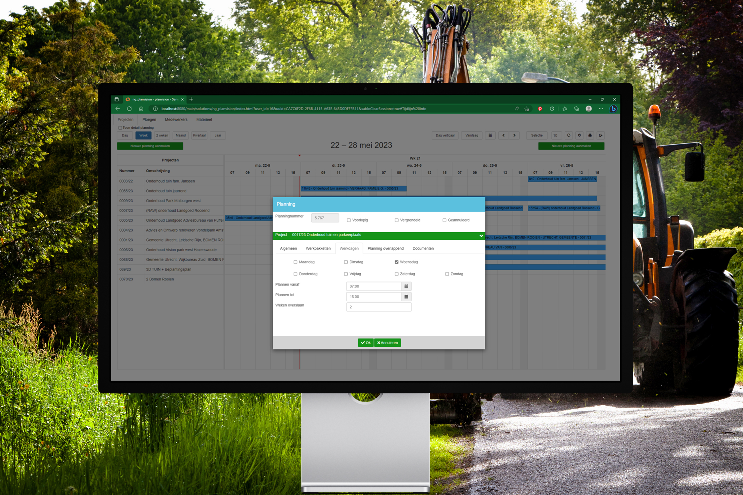Screen dimensions: 743x495
Task: Open the Documenten tab
Action: click(423, 248)
